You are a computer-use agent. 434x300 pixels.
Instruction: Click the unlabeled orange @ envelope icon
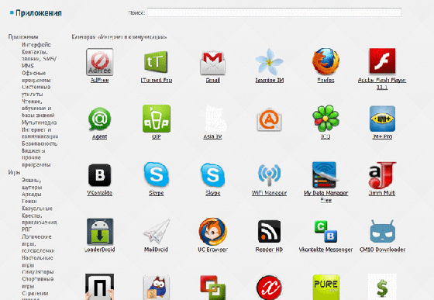(269, 119)
